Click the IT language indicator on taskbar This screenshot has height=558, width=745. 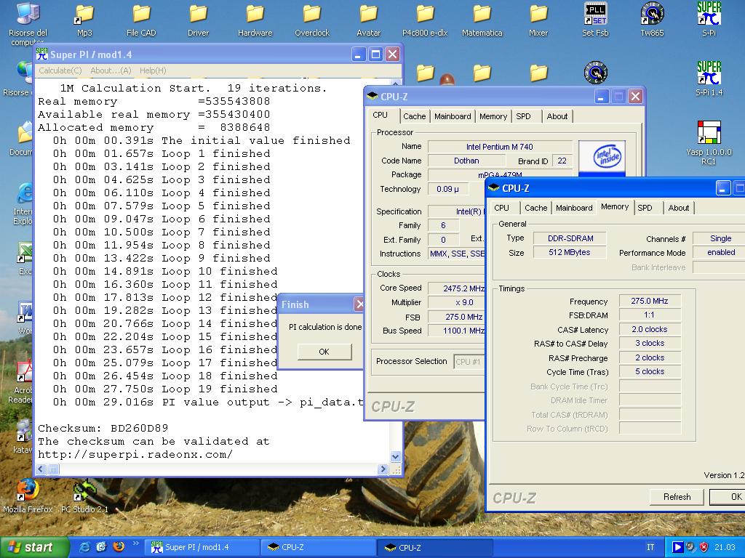[650, 547]
